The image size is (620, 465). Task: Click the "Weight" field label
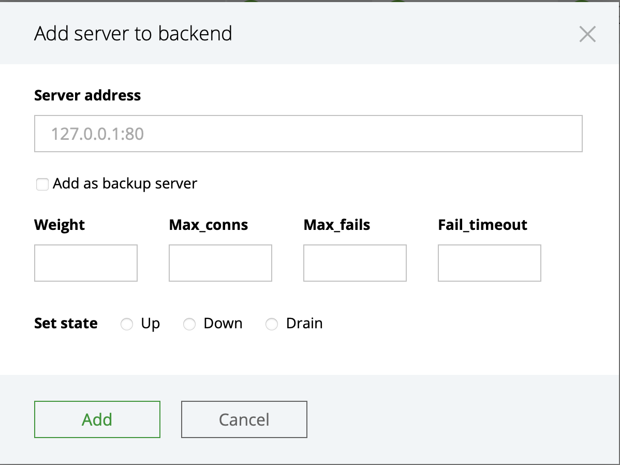point(60,225)
